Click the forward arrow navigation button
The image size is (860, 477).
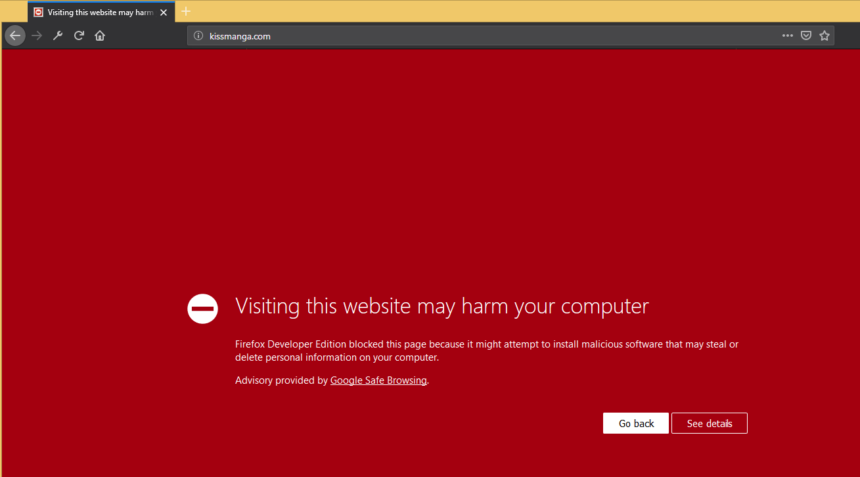37,35
